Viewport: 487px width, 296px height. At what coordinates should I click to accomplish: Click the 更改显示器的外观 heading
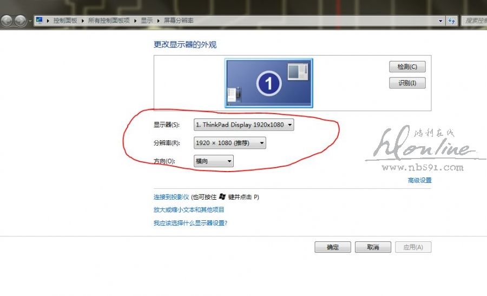click(x=185, y=45)
